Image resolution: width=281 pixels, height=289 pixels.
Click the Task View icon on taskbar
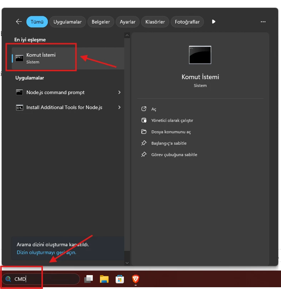click(x=89, y=279)
